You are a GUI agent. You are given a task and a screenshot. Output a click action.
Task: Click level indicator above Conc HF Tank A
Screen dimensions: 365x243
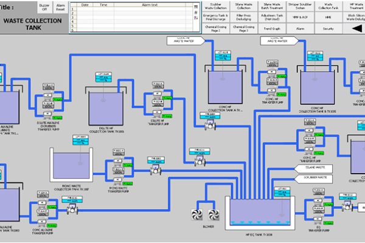223,55
